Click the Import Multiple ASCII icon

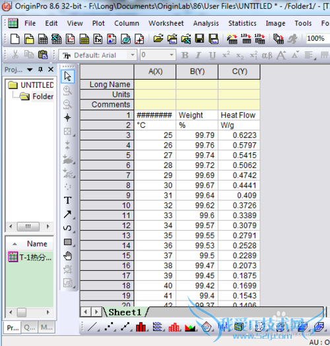[260, 39]
